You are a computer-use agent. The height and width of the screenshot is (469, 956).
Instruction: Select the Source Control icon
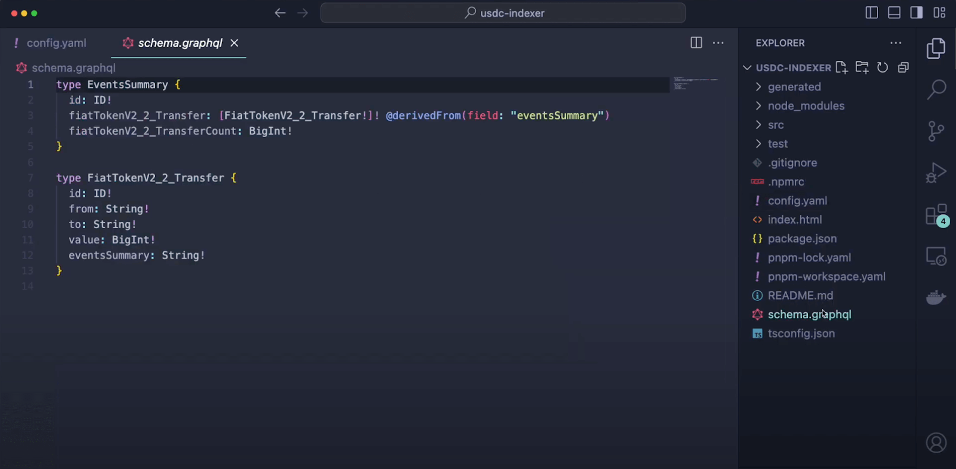936,131
